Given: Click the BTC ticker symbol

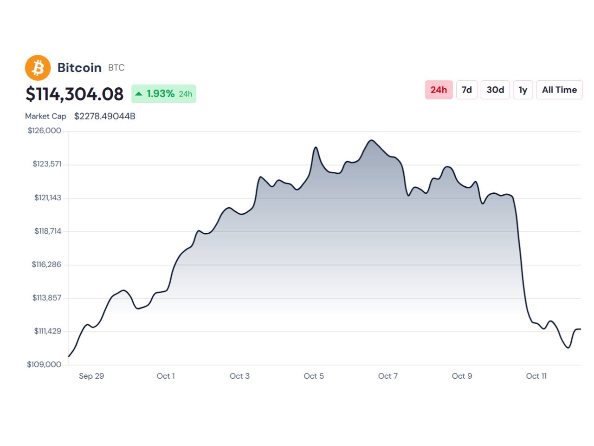Looking at the screenshot, I should 116,68.
